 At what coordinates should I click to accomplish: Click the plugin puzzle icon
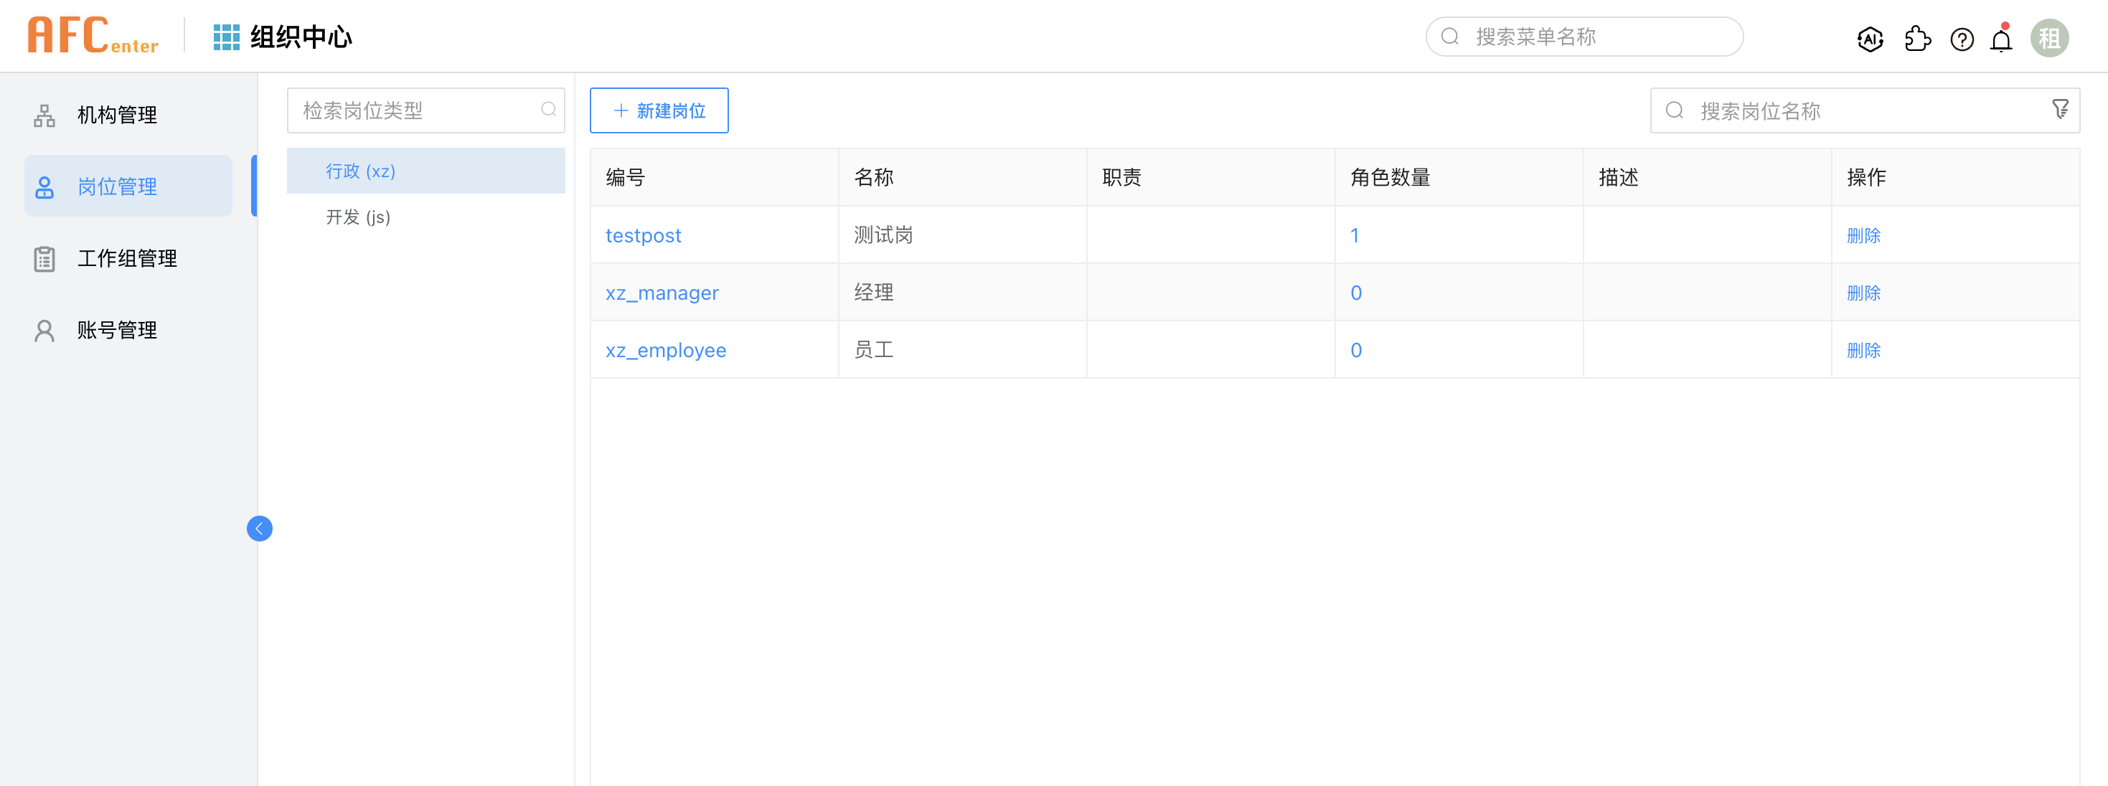[1916, 39]
